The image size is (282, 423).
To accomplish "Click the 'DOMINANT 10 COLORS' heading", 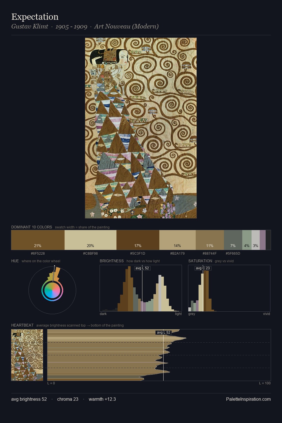I will [32, 227].
